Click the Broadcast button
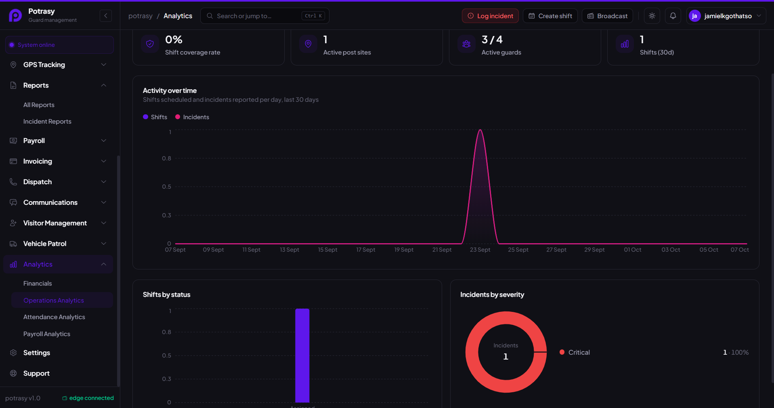The height and width of the screenshot is (408, 774). click(x=607, y=16)
